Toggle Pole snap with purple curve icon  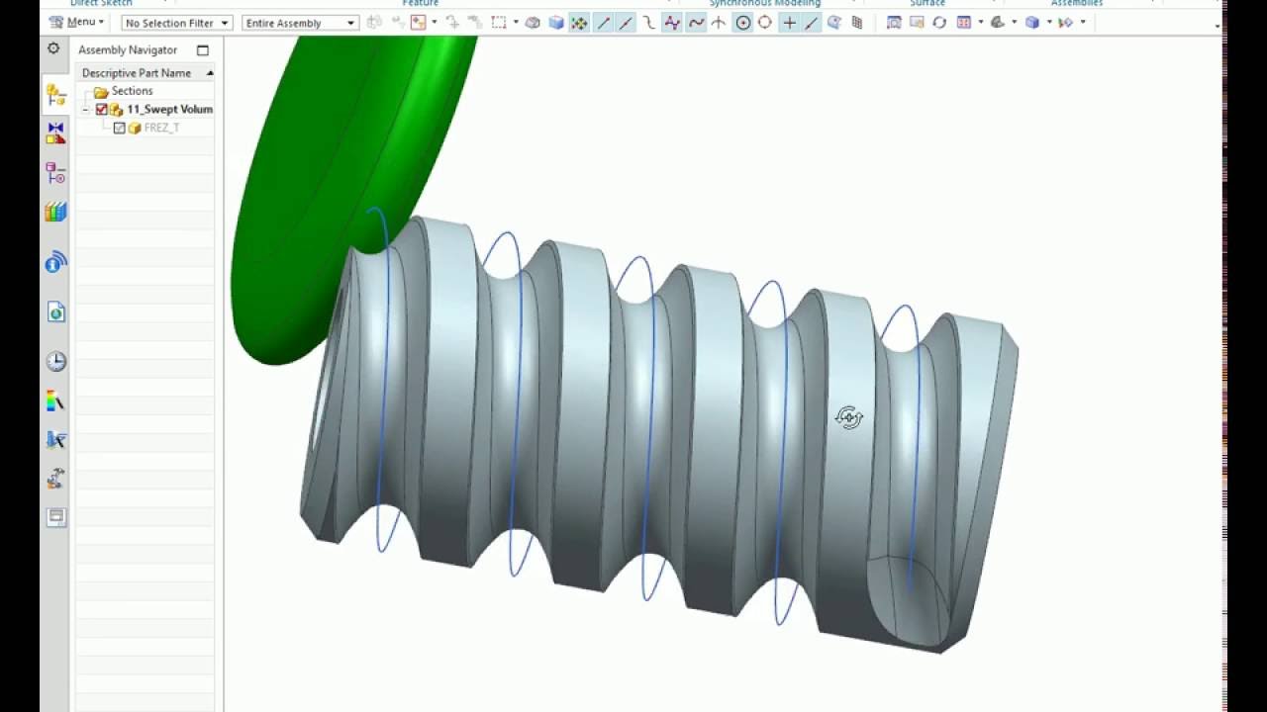click(672, 23)
